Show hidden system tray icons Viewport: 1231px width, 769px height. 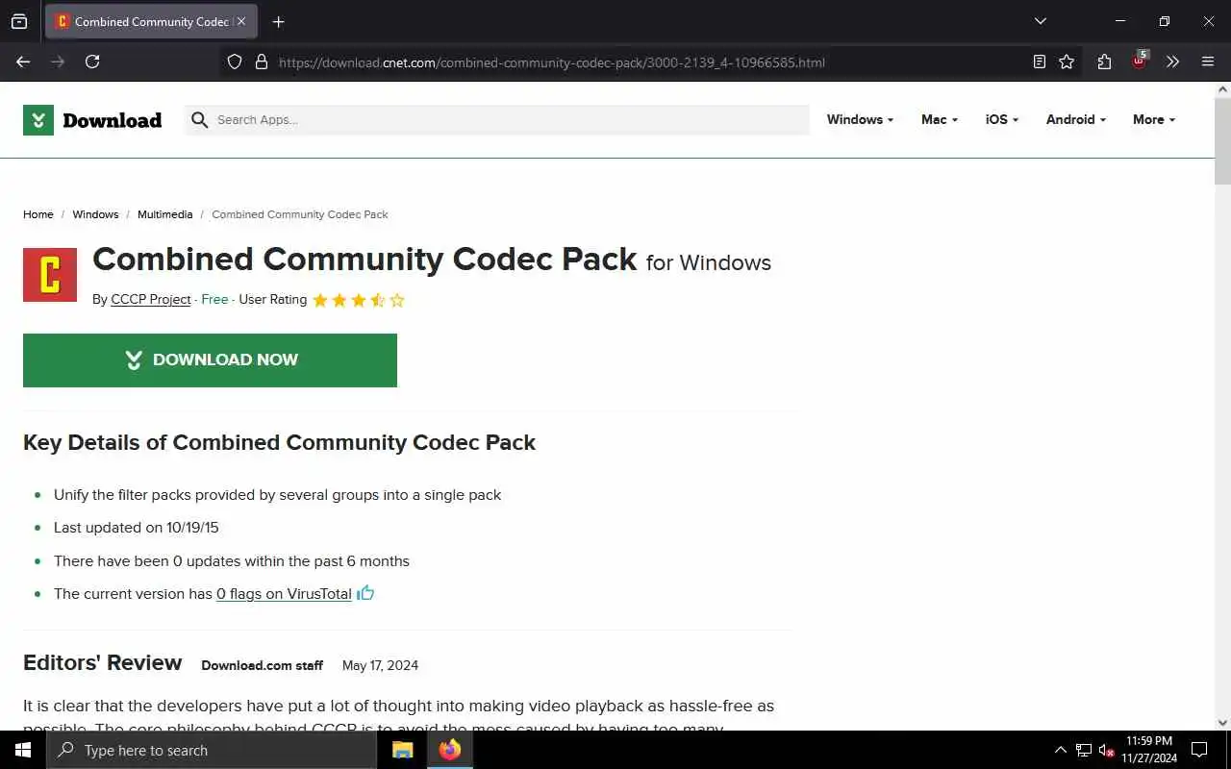(1060, 750)
